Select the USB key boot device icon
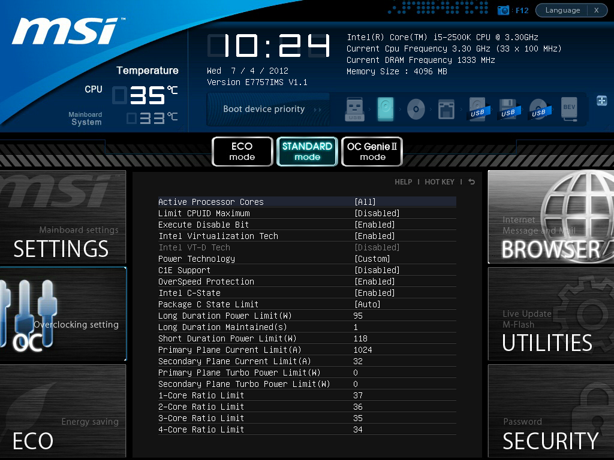This screenshot has width=614, height=460. pos(355,109)
